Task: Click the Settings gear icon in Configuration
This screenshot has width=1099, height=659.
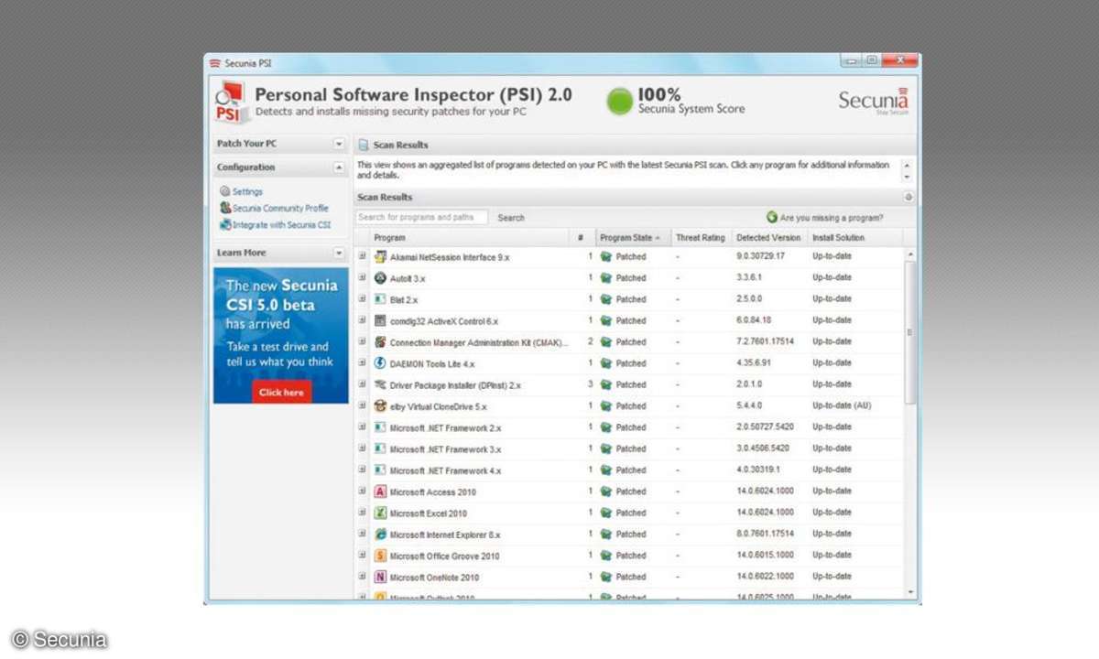Action: pos(224,191)
